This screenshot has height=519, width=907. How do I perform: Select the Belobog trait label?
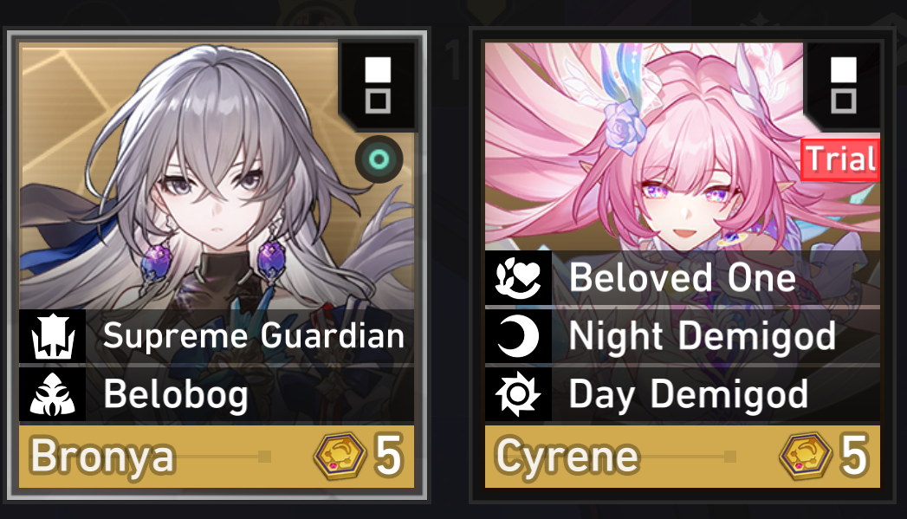click(x=176, y=394)
